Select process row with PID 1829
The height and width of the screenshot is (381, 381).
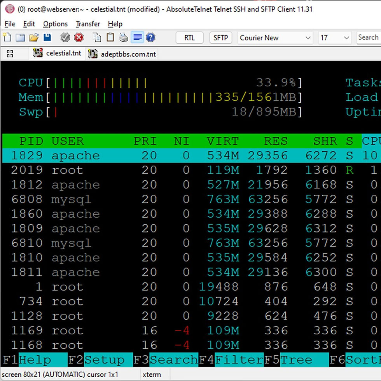tap(192, 156)
